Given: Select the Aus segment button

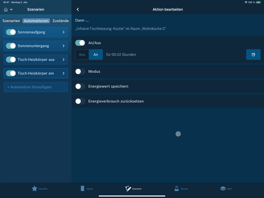Looking at the screenshot, I should pyautogui.click(x=82, y=54).
